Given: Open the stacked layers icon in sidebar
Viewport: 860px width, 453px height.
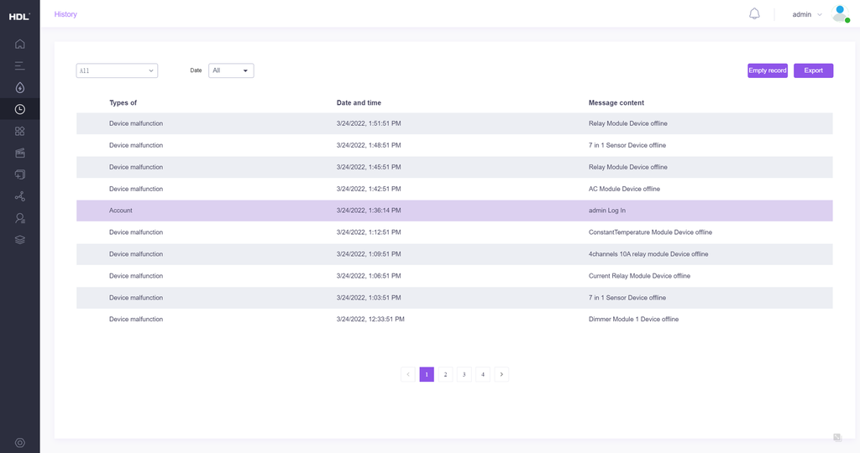Looking at the screenshot, I should pyautogui.click(x=20, y=240).
